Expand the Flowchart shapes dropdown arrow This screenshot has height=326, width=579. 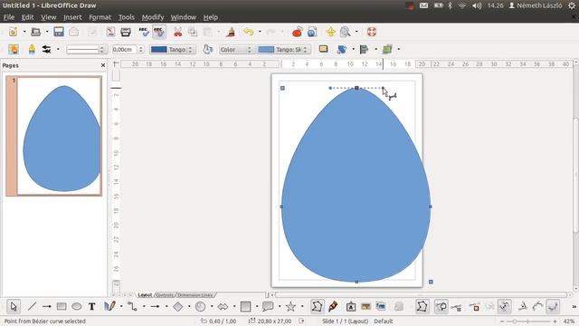tap(257, 306)
